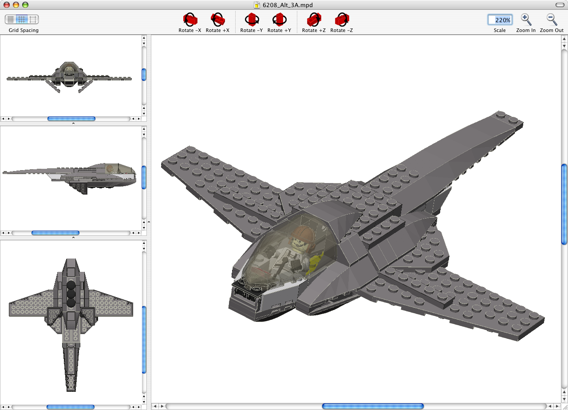Image resolution: width=568 pixels, height=410 pixels.
Task: Rotate model with Rotate -Y
Action: pyautogui.click(x=252, y=20)
